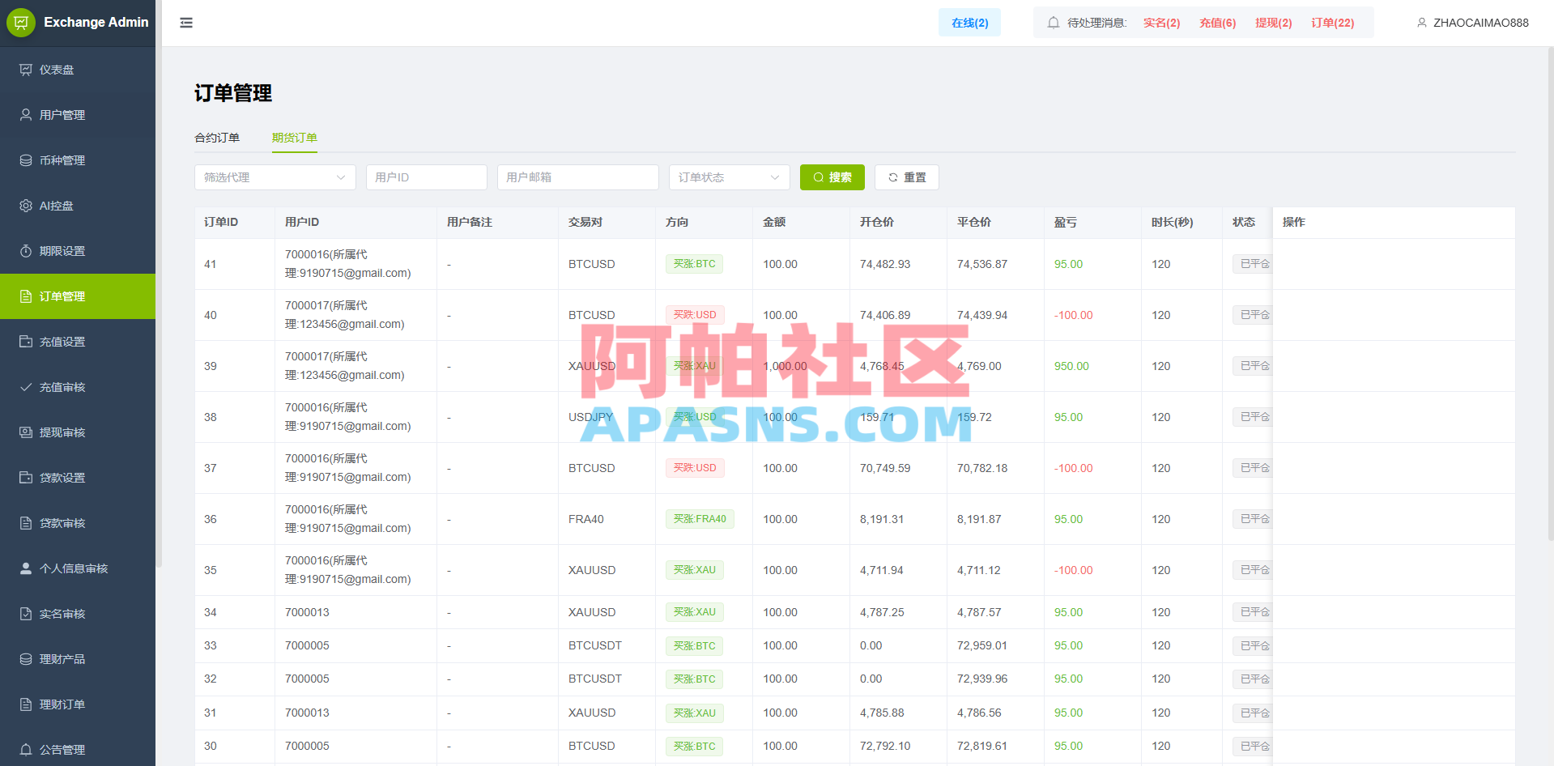Click user ID 7000005 in order 30 row
This screenshot has width=1554, height=766.
(x=307, y=746)
